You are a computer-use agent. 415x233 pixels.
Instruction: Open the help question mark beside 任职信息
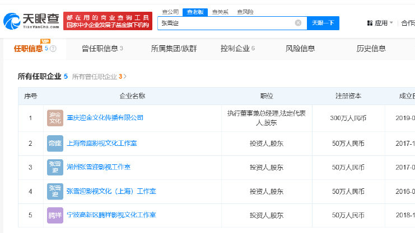tap(53, 49)
